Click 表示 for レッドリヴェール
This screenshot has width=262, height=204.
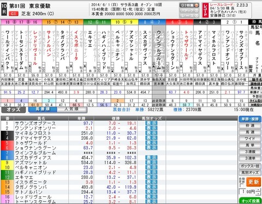pyautogui.click(x=151, y=197)
